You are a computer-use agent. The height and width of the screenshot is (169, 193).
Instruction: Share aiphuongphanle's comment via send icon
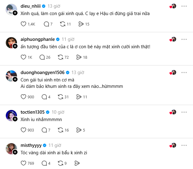[79, 57]
